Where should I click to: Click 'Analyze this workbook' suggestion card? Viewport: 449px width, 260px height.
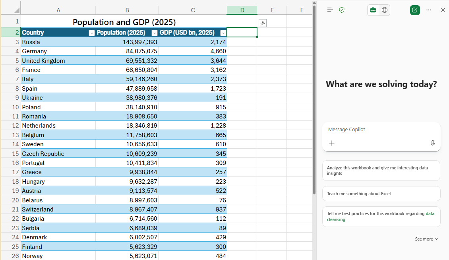coord(381,170)
